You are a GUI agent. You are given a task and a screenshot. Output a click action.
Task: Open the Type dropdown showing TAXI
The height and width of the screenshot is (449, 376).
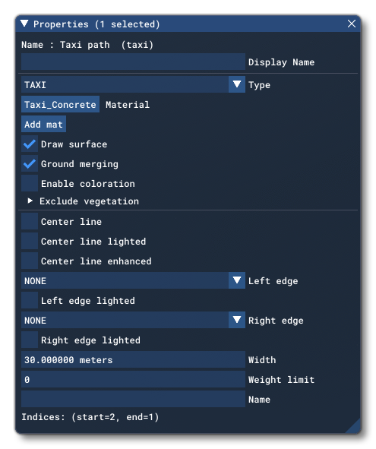pyautogui.click(x=133, y=84)
